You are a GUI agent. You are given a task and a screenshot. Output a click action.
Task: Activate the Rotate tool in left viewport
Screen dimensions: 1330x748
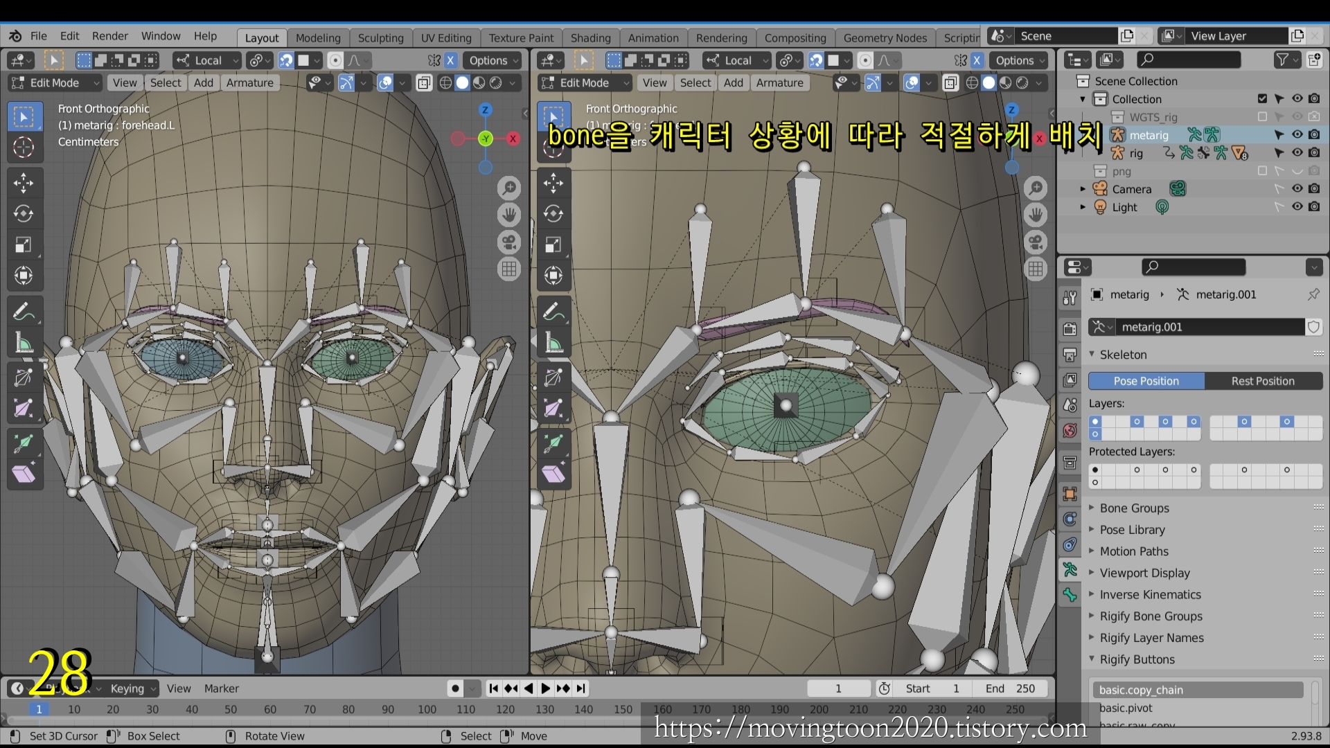pos(24,214)
